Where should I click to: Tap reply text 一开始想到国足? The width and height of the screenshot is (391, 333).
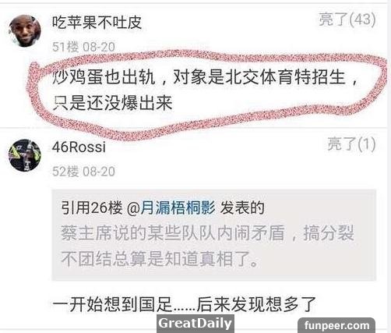pos(112,304)
